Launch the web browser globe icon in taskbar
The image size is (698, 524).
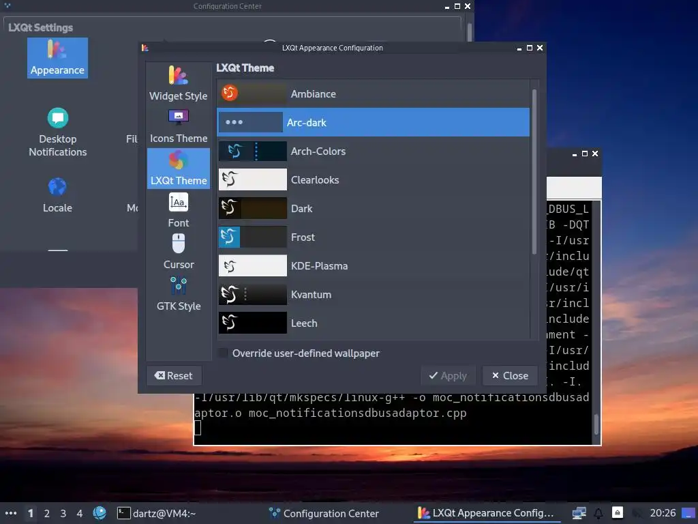tap(100, 513)
